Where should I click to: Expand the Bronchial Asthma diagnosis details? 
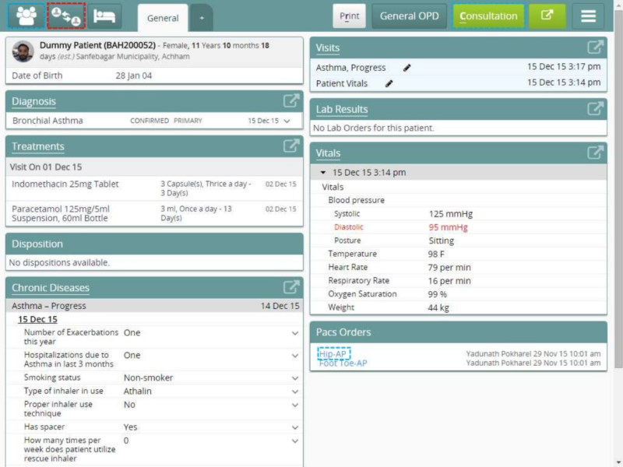288,121
